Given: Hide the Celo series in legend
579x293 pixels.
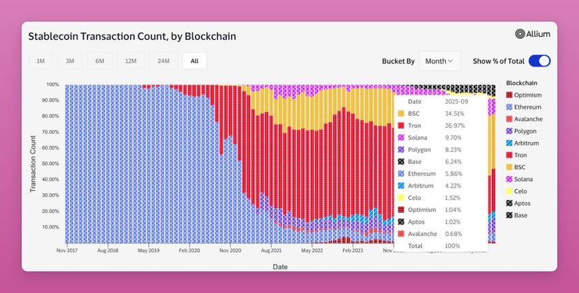Looking at the screenshot, I should tap(516, 191).
